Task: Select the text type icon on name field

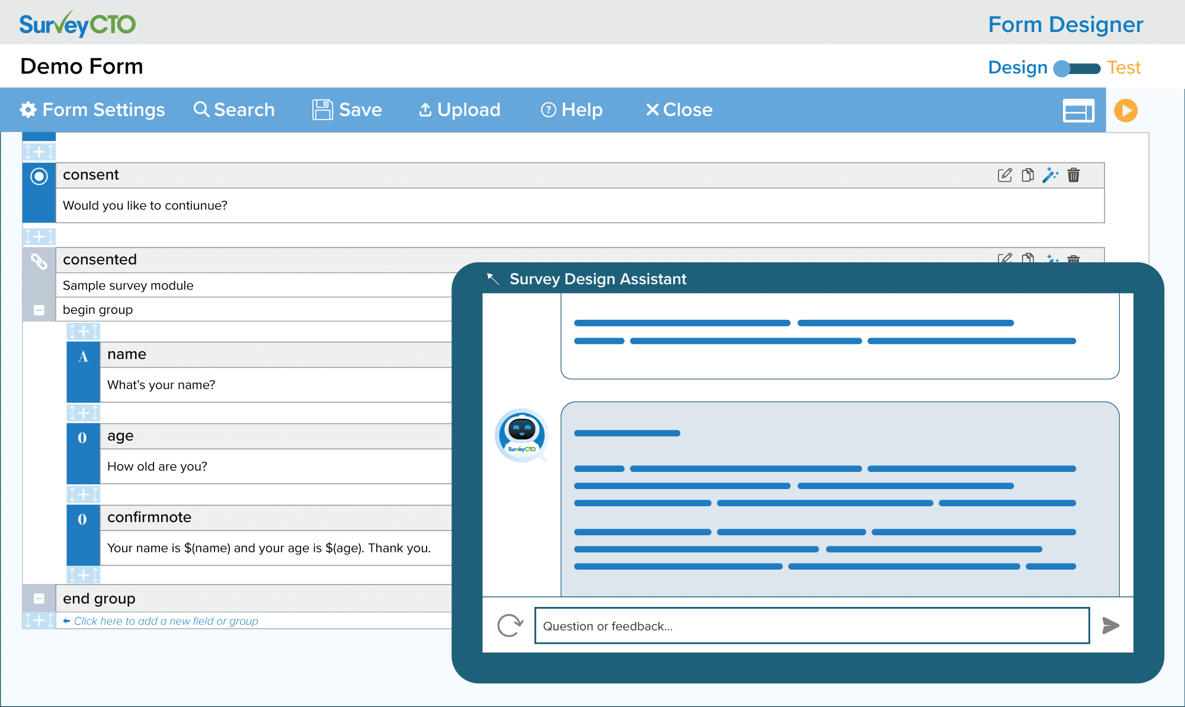Action: tap(83, 356)
